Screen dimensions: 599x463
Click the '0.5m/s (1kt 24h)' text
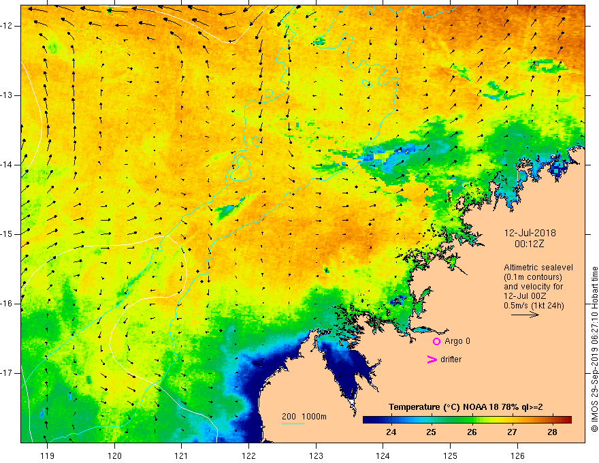(x=534, y=306)
